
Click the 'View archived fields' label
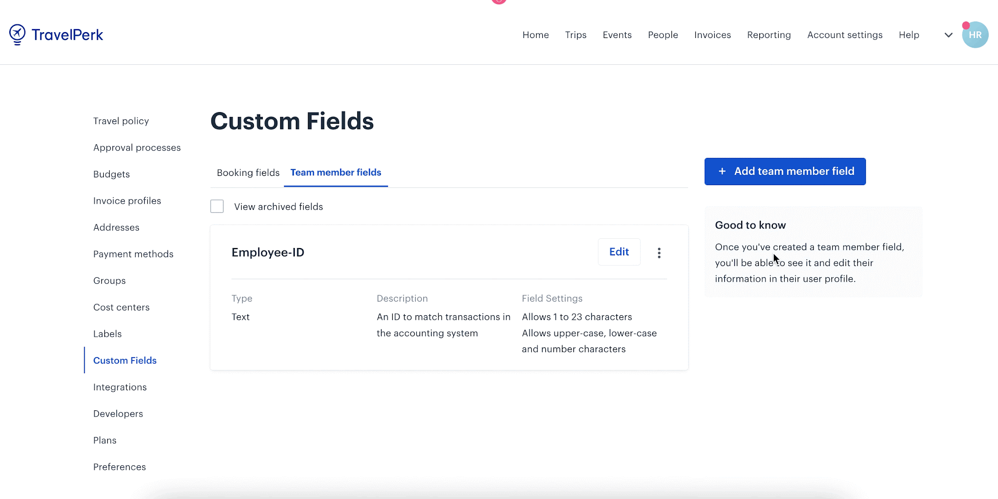pyautogui.click(x=278, y=207)
